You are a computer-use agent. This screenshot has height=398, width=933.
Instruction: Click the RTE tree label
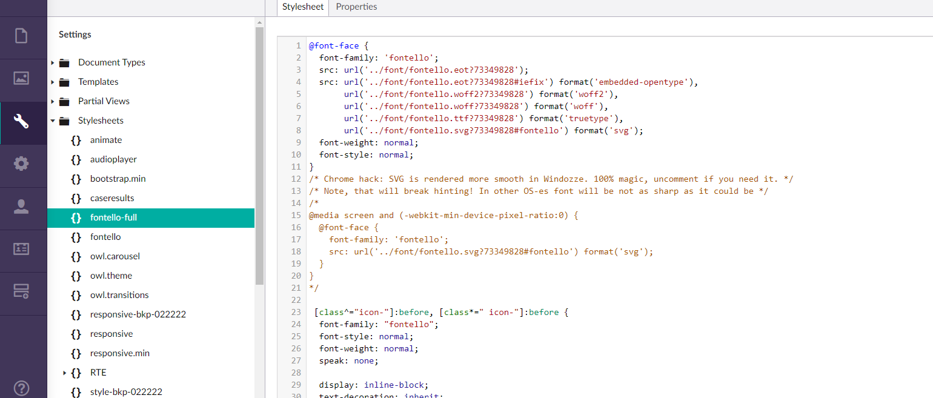(98, 373)
